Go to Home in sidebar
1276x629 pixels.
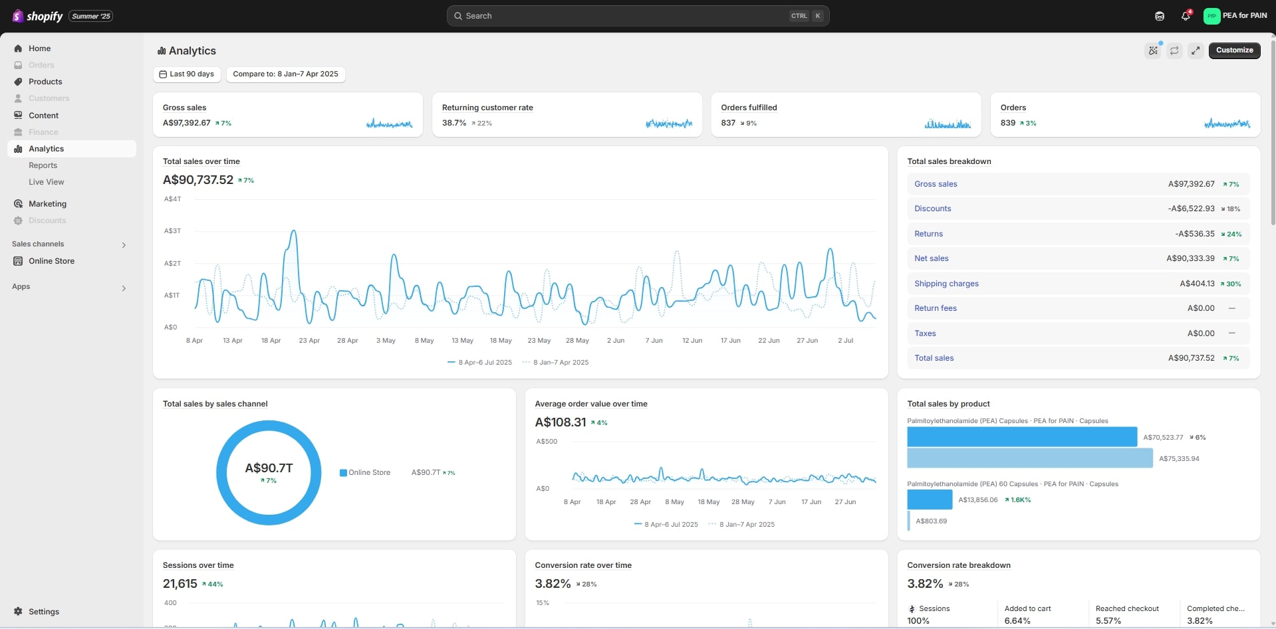pos(39,48)
